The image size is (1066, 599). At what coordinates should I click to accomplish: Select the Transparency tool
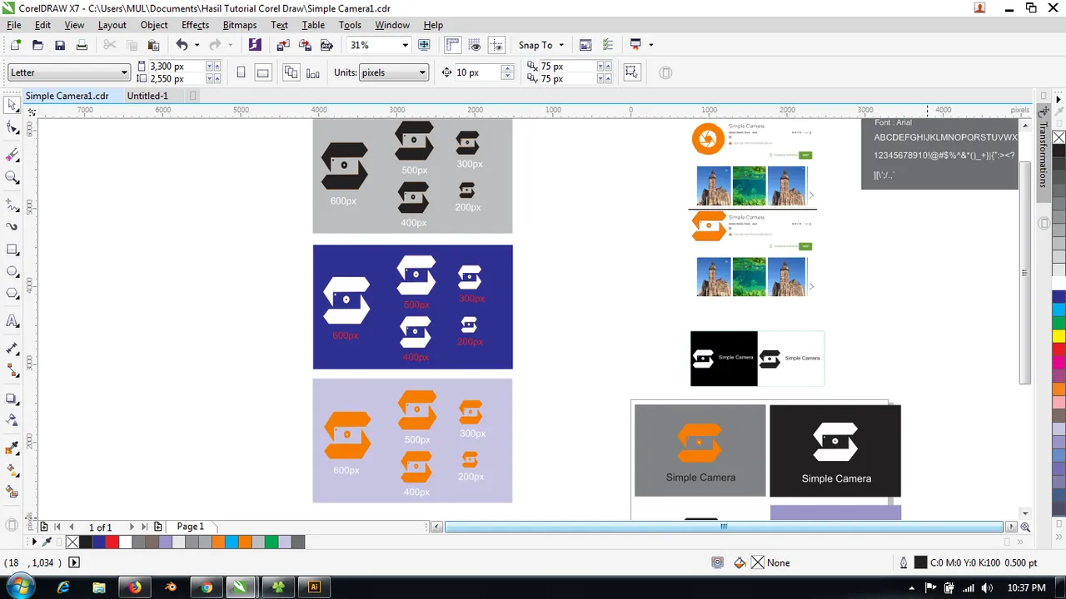pos(12,421)
